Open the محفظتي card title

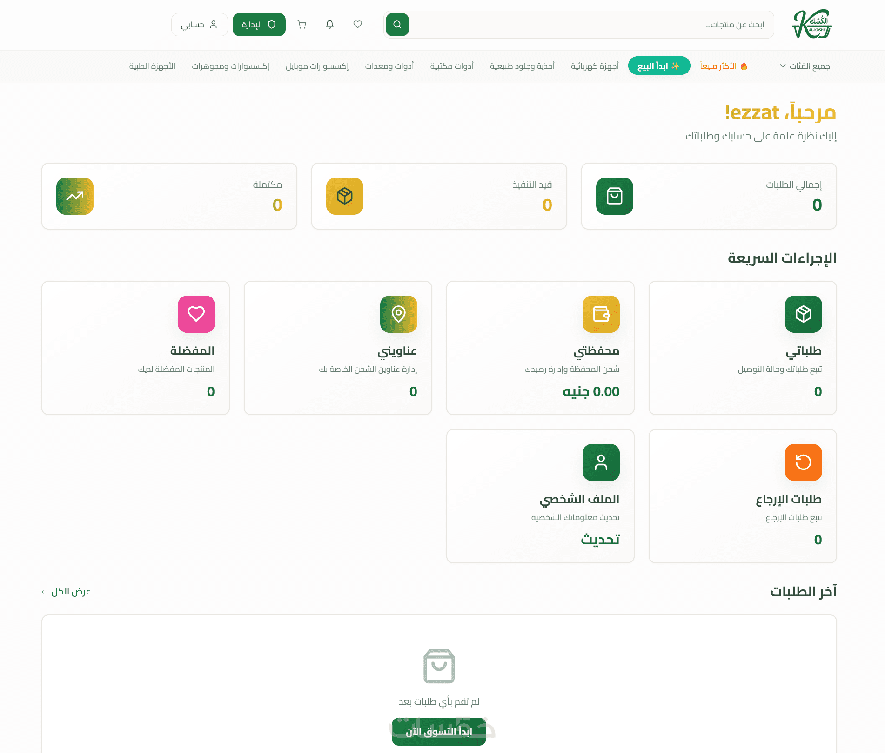597,351
